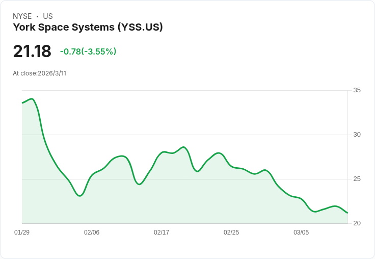Click the 21.18 current price
Viewport: 375px width, 259px height.
(32, 51)
